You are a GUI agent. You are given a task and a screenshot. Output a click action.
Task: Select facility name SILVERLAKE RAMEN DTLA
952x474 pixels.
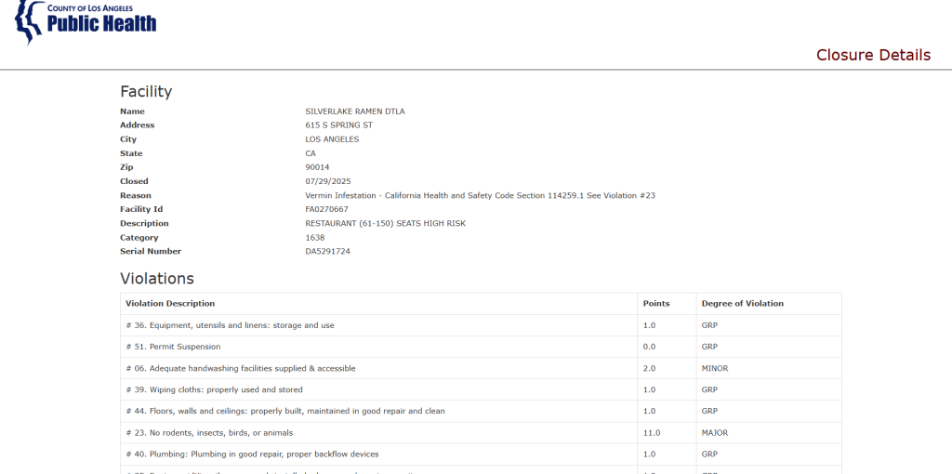(354, 112)
